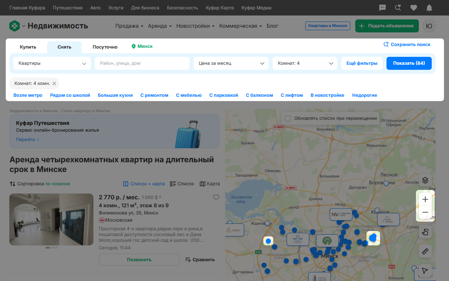Add Filimonova apartment listing to favorites

pos(216,198)
